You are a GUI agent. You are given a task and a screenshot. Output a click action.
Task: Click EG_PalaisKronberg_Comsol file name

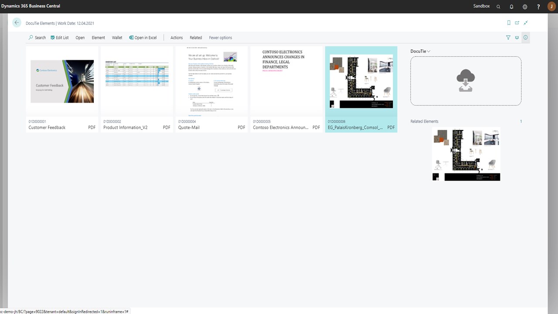click(x=355, y=127)
